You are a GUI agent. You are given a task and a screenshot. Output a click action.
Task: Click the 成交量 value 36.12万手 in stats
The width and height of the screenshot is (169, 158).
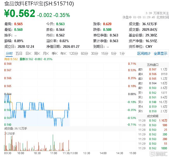tap(149, 24)
